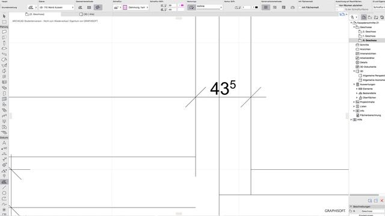Open the Schraffur dropdown at the far right
The image size is (385, 216).
click(x=378, y=7)
